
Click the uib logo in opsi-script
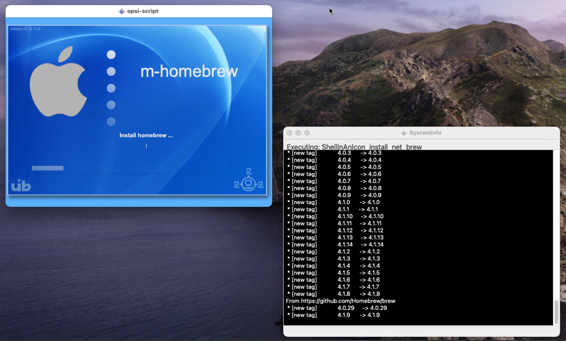(21, 186)
